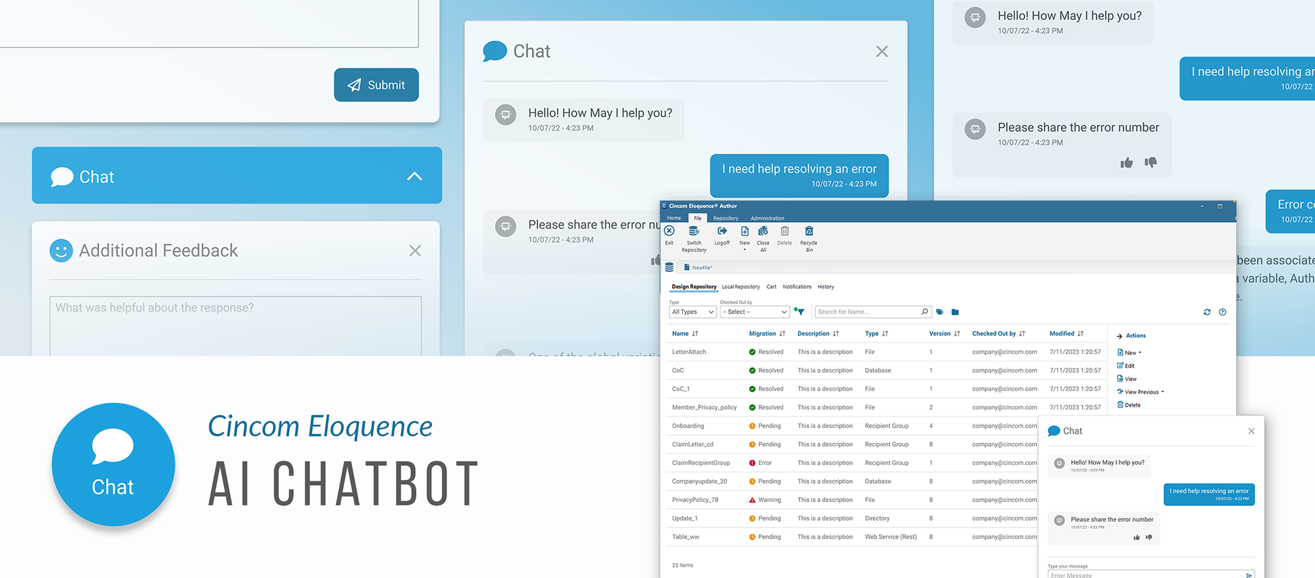The width and height of the screenshot is (1315, 578).
Task: Collapse the Actions panel arrow
Action: [x=1119, y=336]
